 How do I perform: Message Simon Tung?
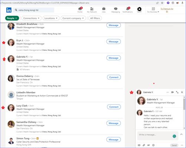point(113,139)
